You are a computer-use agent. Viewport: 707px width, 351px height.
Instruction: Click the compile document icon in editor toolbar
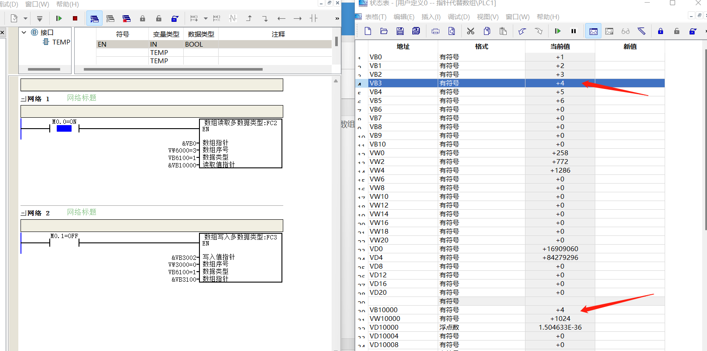tap(14, 18)
